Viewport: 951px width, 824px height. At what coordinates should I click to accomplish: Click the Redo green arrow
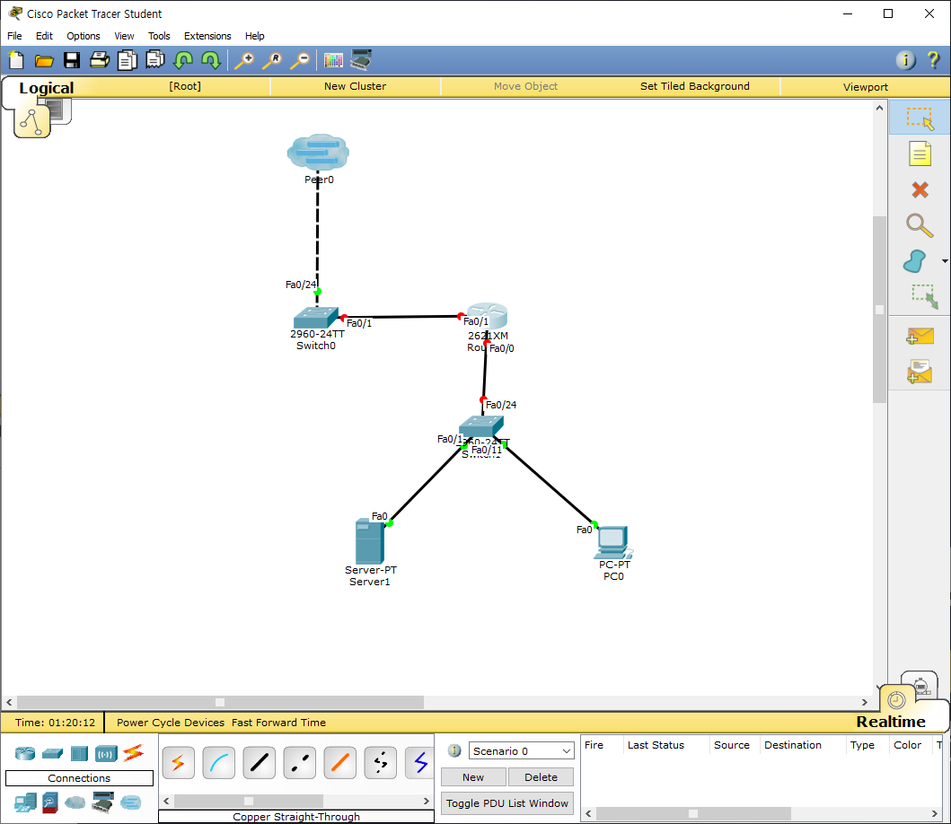[x=210, y=60]
